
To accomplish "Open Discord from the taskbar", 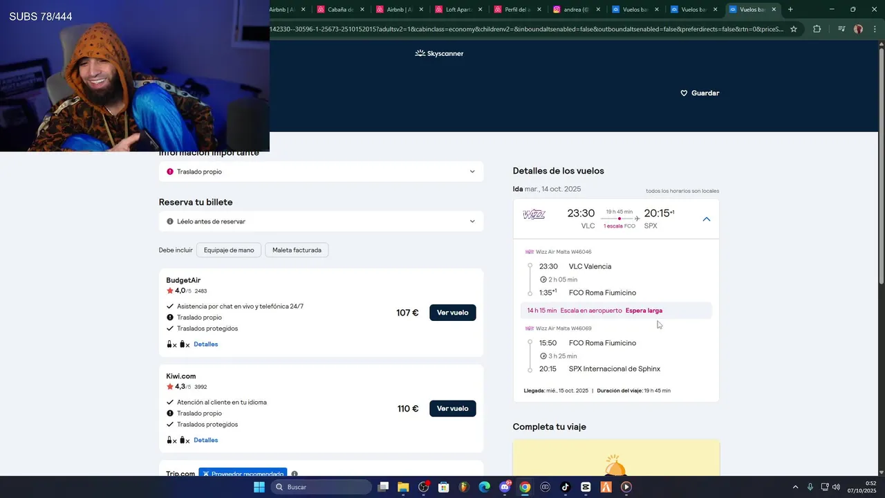I will click(x=505, y=487).
